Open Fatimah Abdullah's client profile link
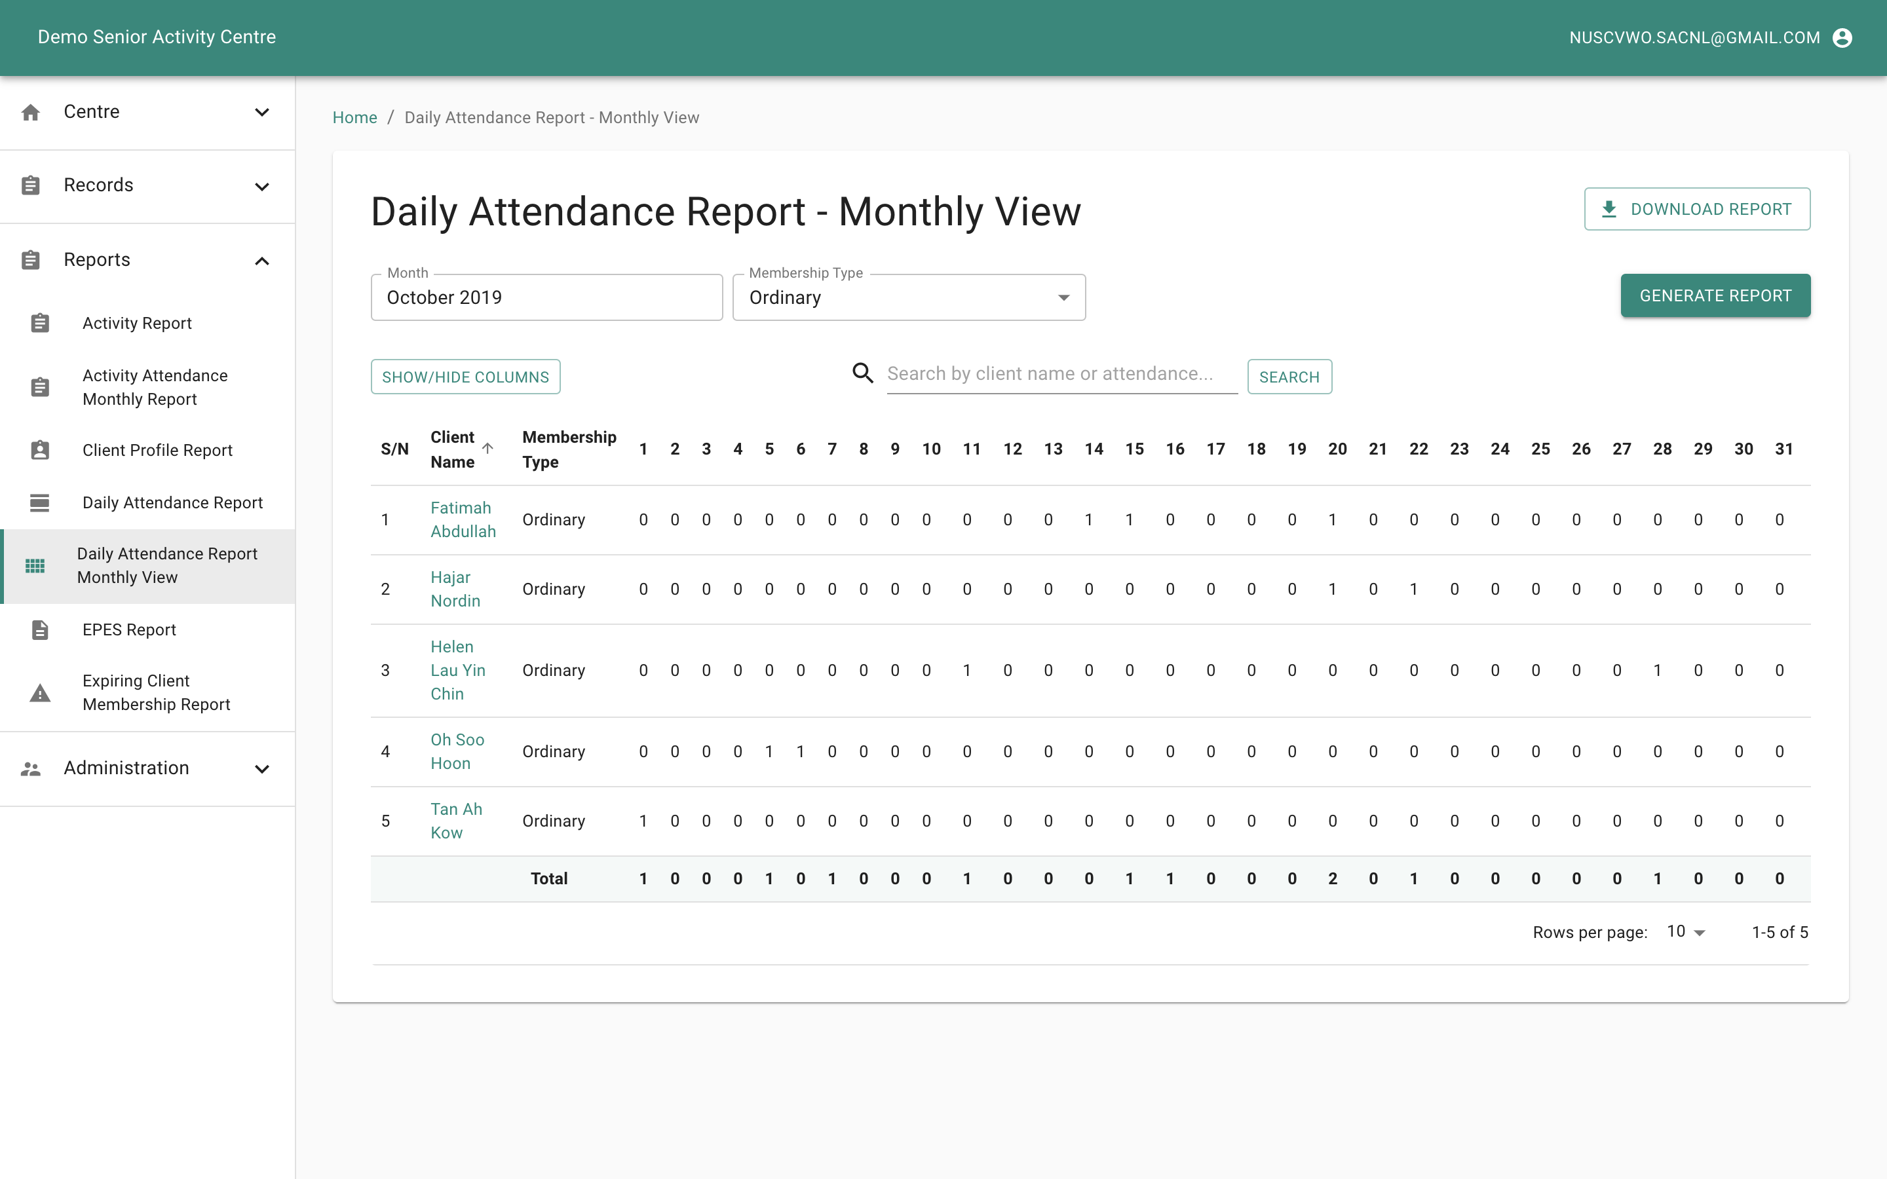Image resolution: width=1887 pixels, height=1179 pixels. (x=463, y=519)
